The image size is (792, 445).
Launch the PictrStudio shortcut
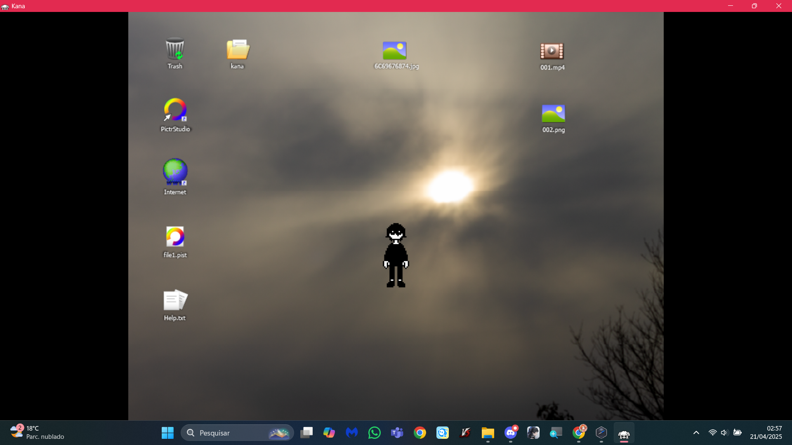click(175, 115)
